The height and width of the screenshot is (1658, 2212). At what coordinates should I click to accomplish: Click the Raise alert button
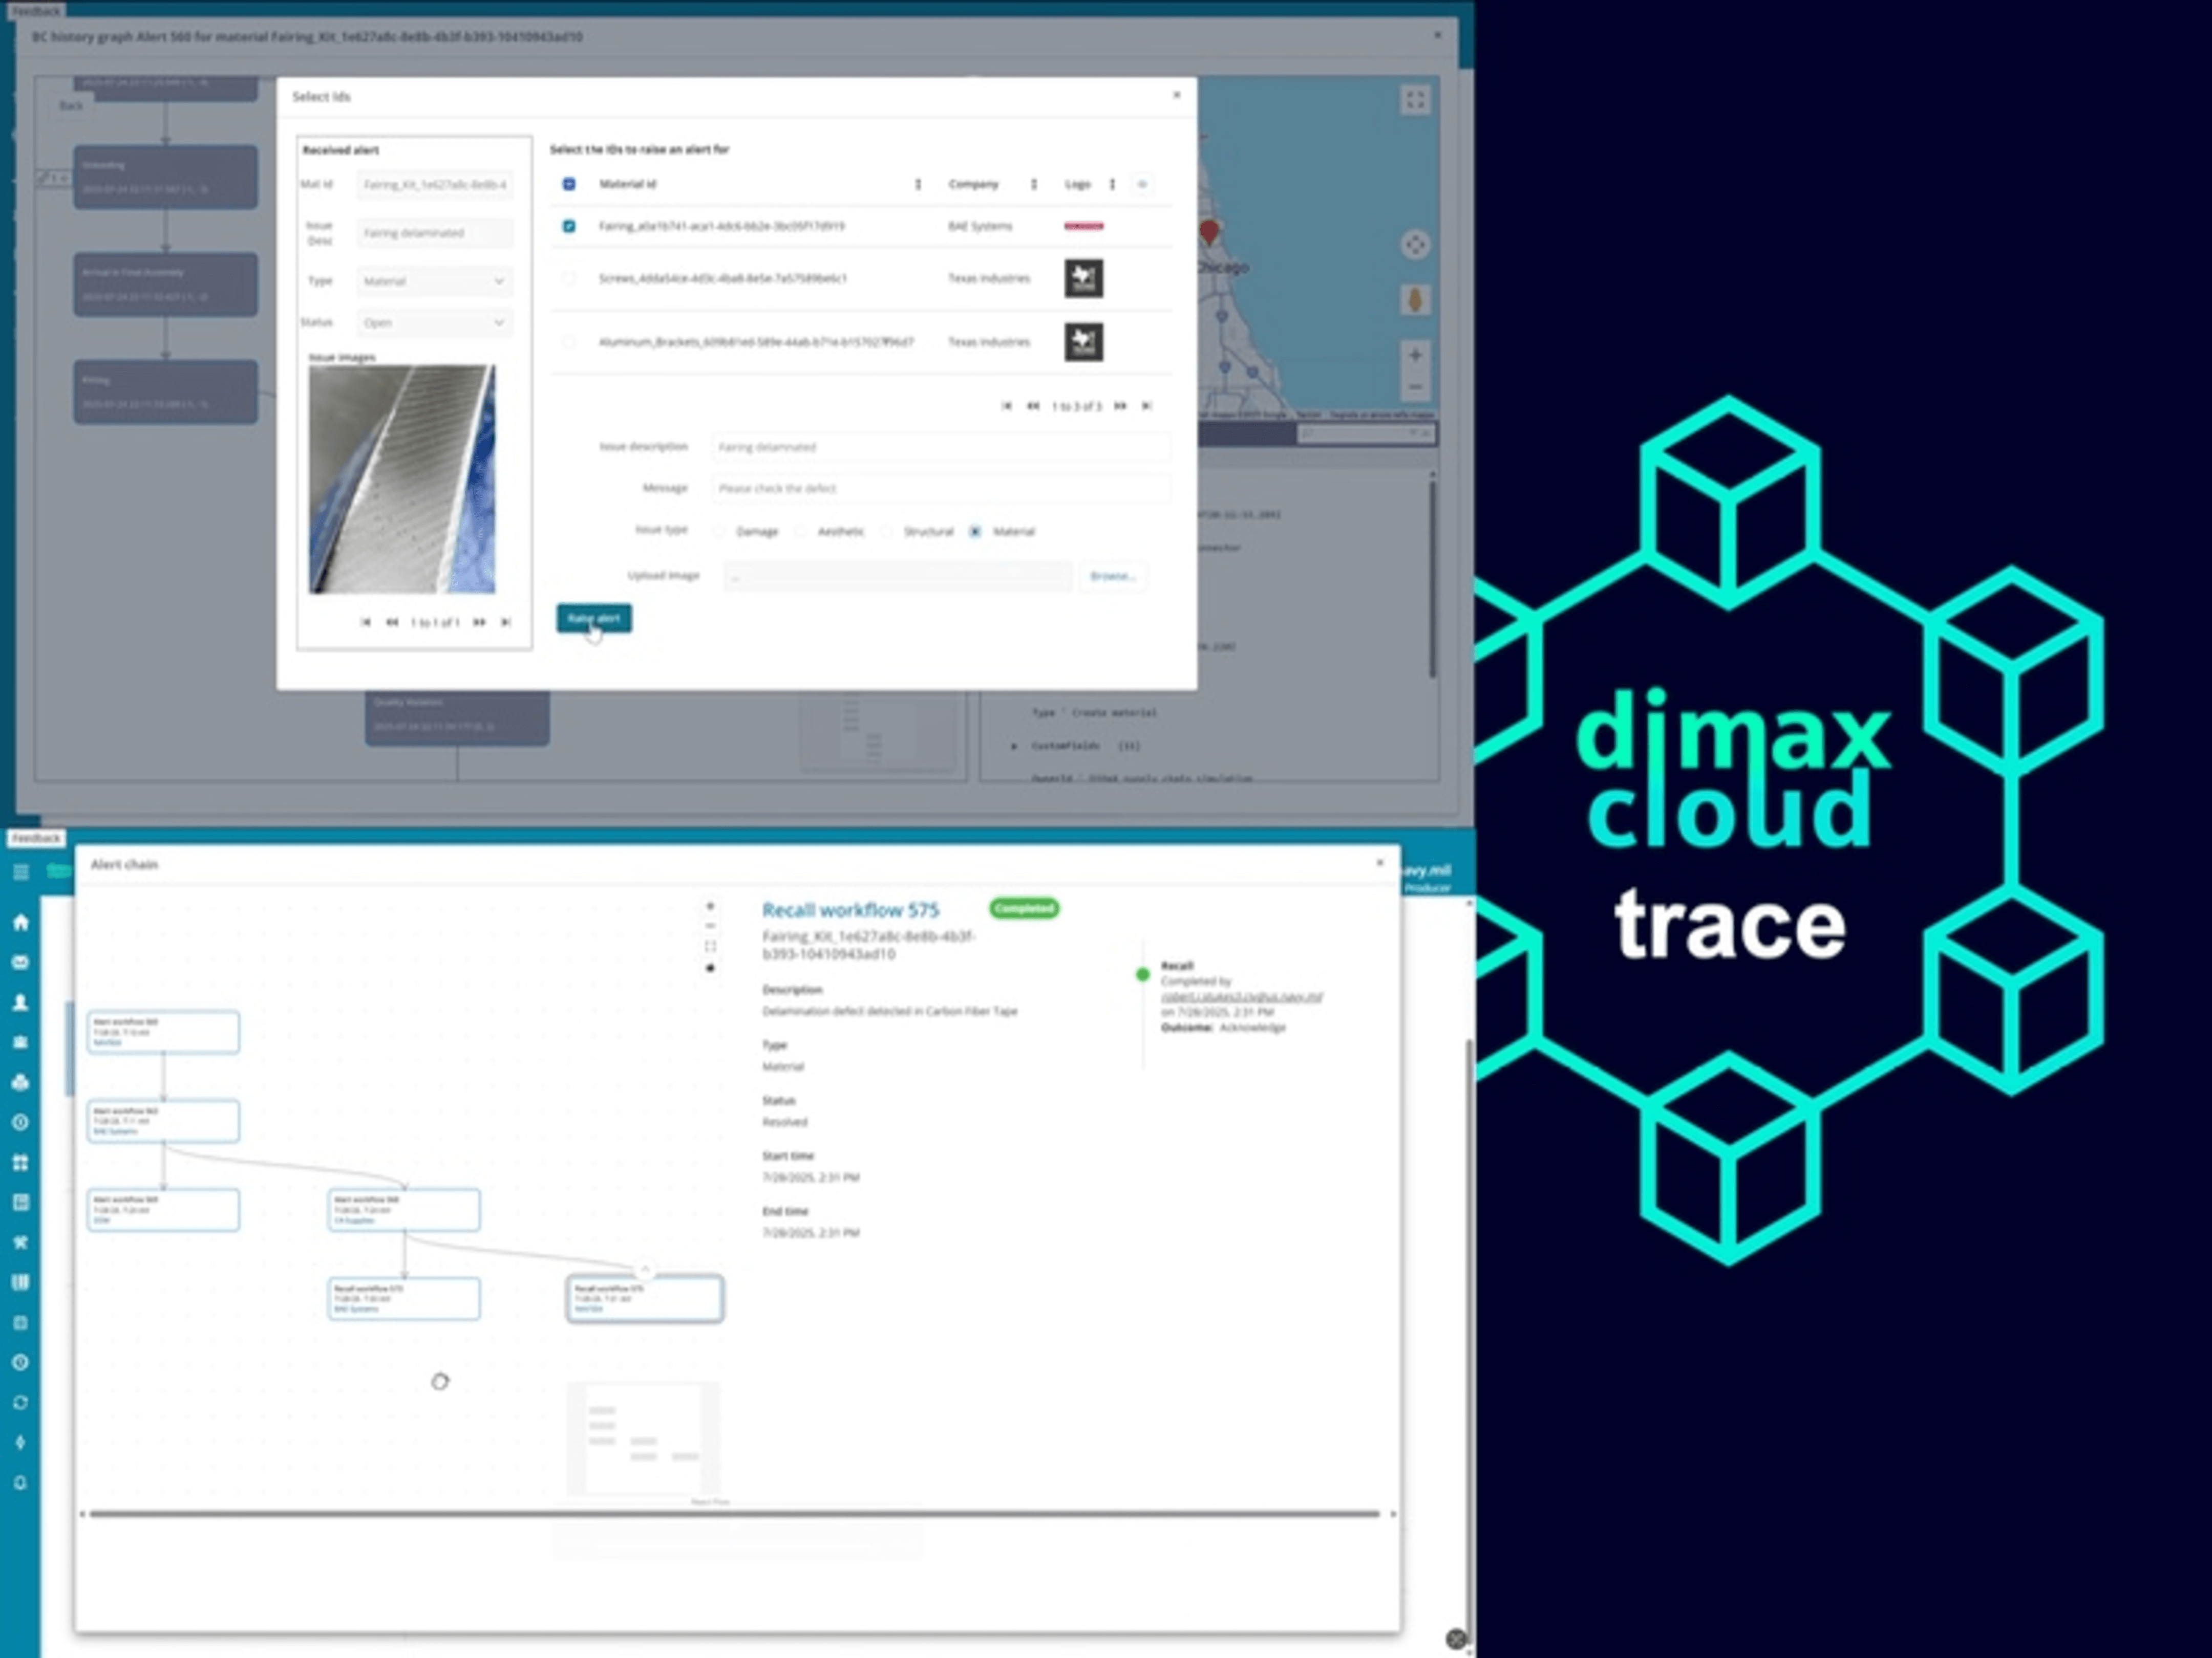(x=594, y=619)
